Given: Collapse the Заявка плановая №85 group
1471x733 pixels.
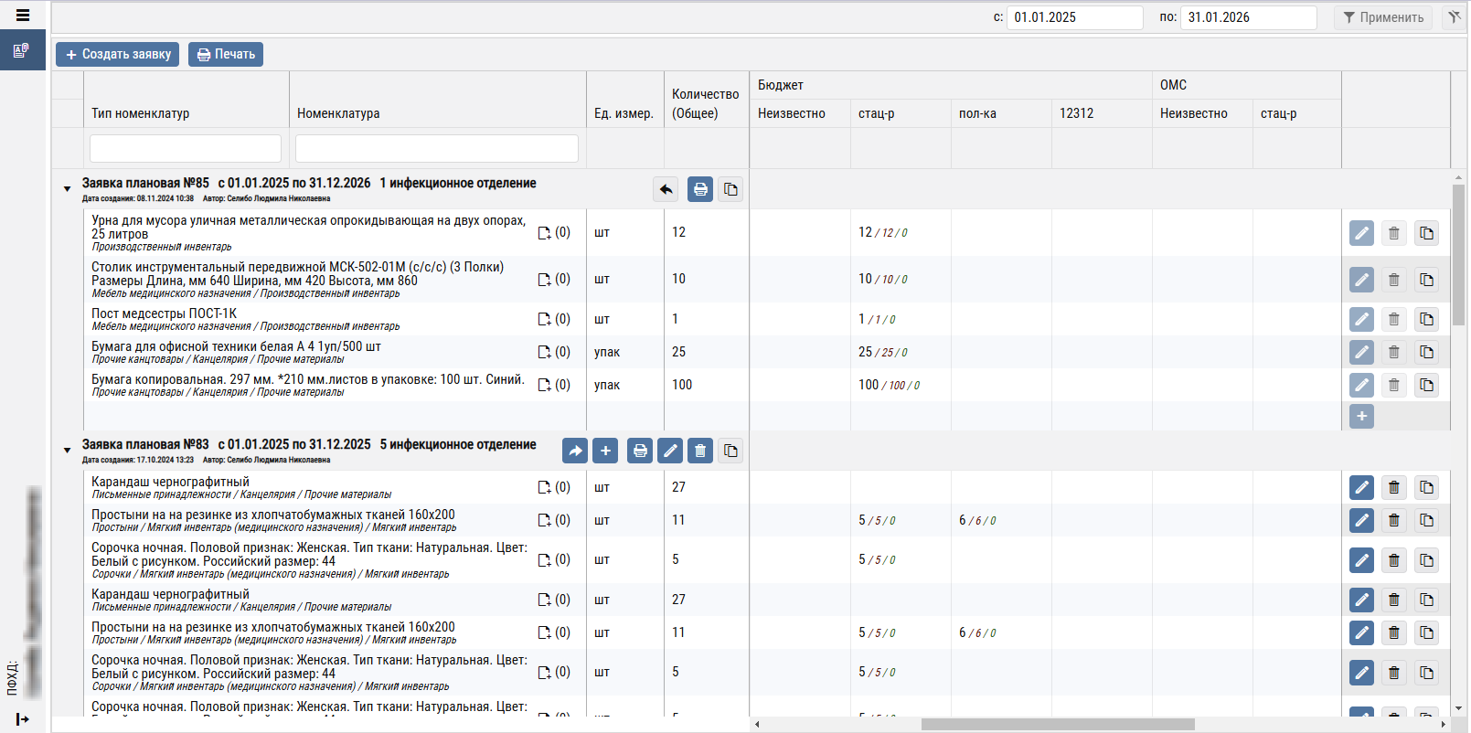Looking at the screenshot, I should (x=67, y=189).
